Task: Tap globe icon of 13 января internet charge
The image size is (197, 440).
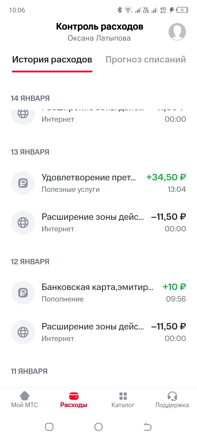Action: [23, 222]
